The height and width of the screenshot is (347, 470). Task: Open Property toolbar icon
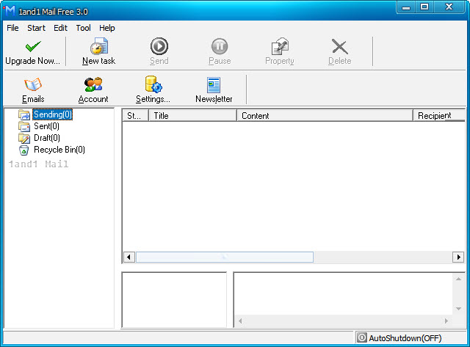point(280,46)
